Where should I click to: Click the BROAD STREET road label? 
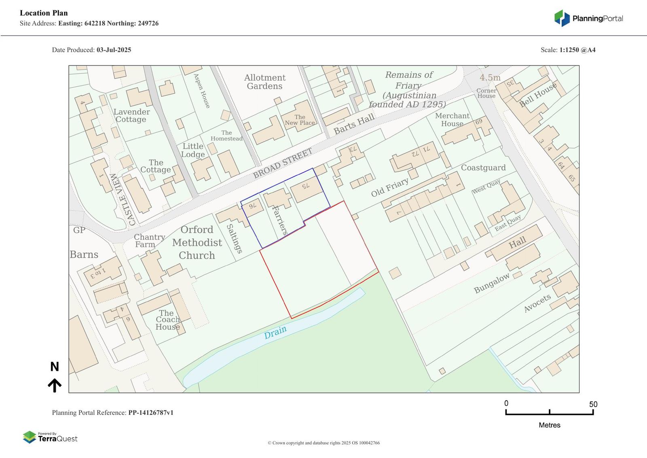tap(283, 163)
